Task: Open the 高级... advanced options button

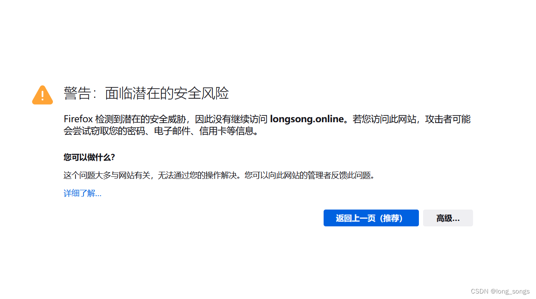Action: (x=448, y=218)
